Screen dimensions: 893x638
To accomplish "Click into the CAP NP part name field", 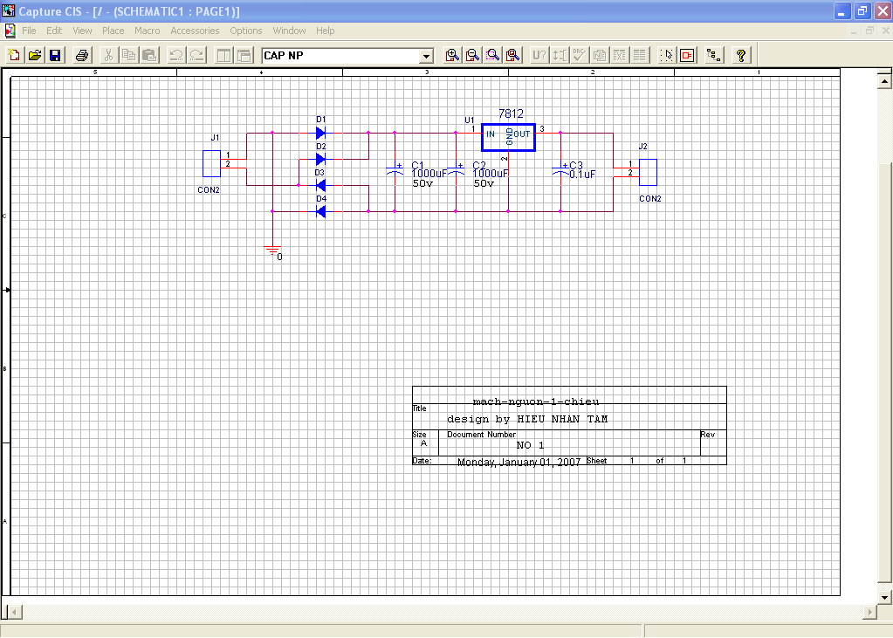I will [x=340, y=56].
